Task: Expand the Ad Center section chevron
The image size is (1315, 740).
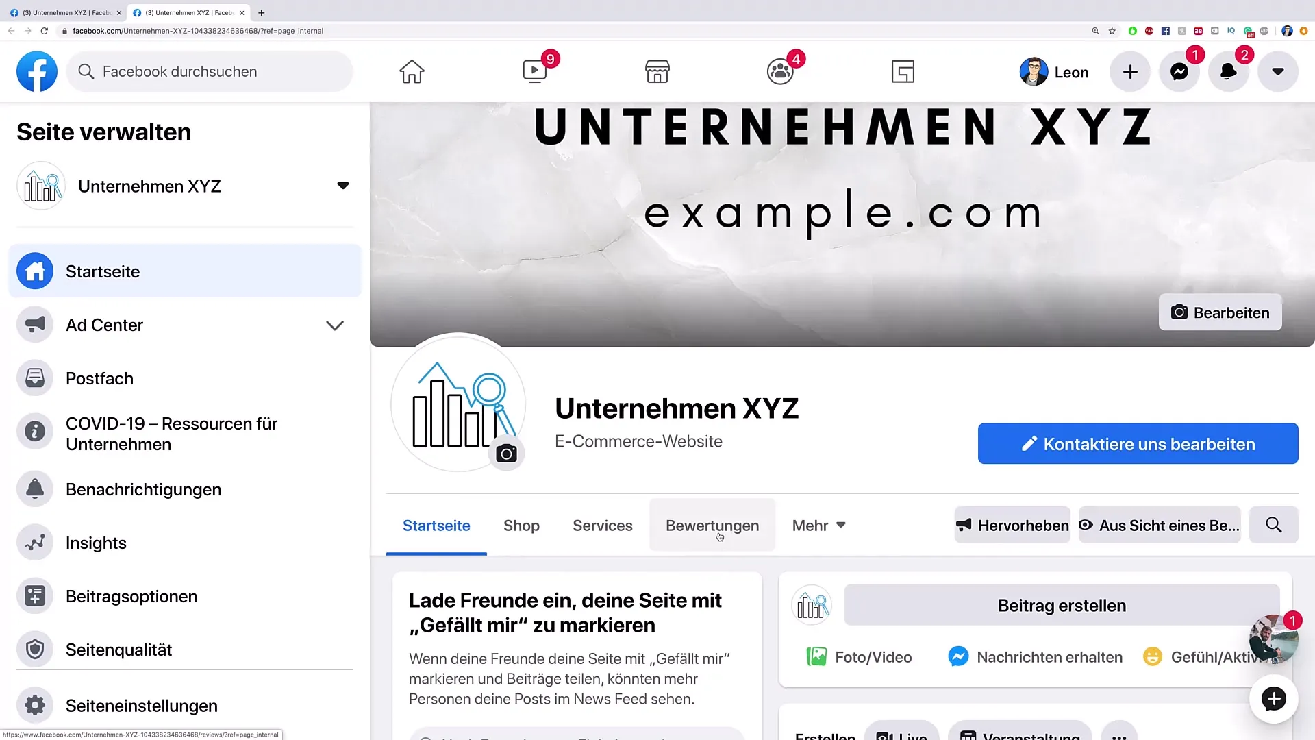Action: click(x=335, y=325)
